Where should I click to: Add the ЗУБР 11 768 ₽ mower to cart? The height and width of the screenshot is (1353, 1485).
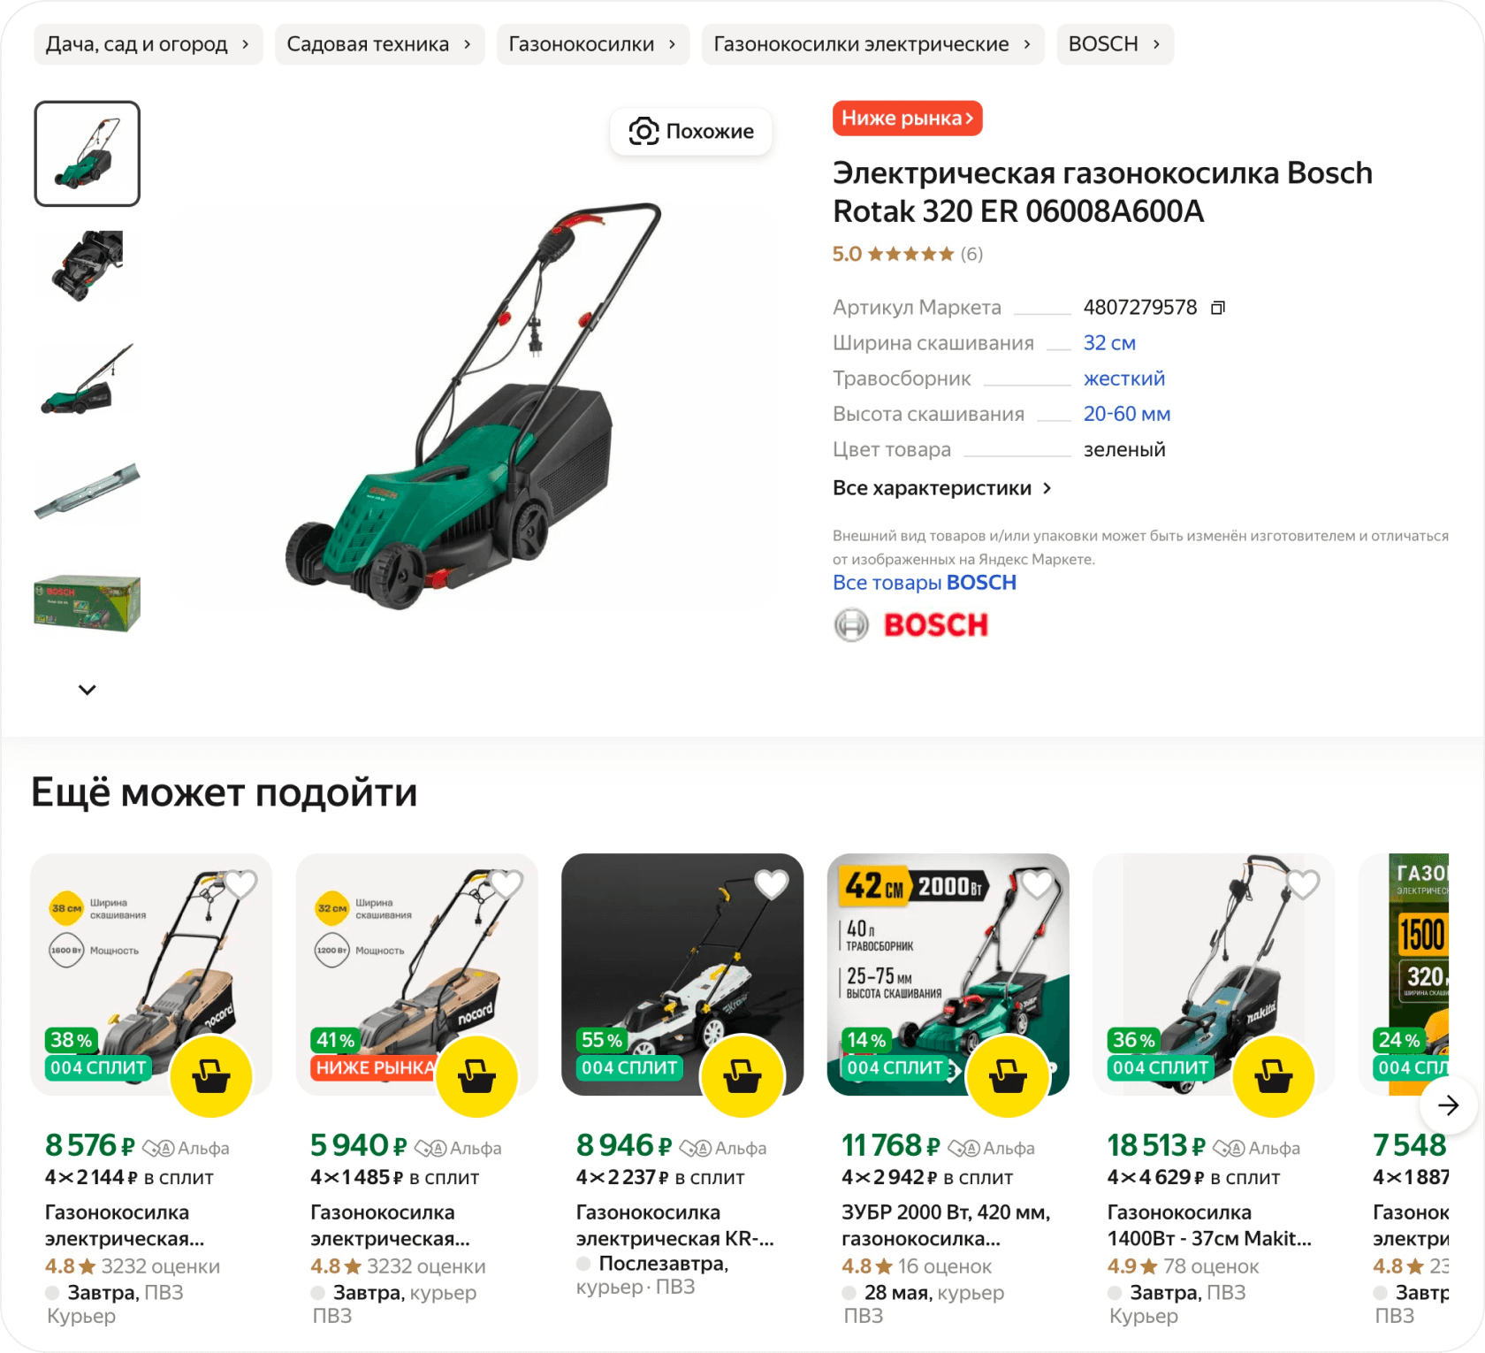[x=1008, y=1077]
